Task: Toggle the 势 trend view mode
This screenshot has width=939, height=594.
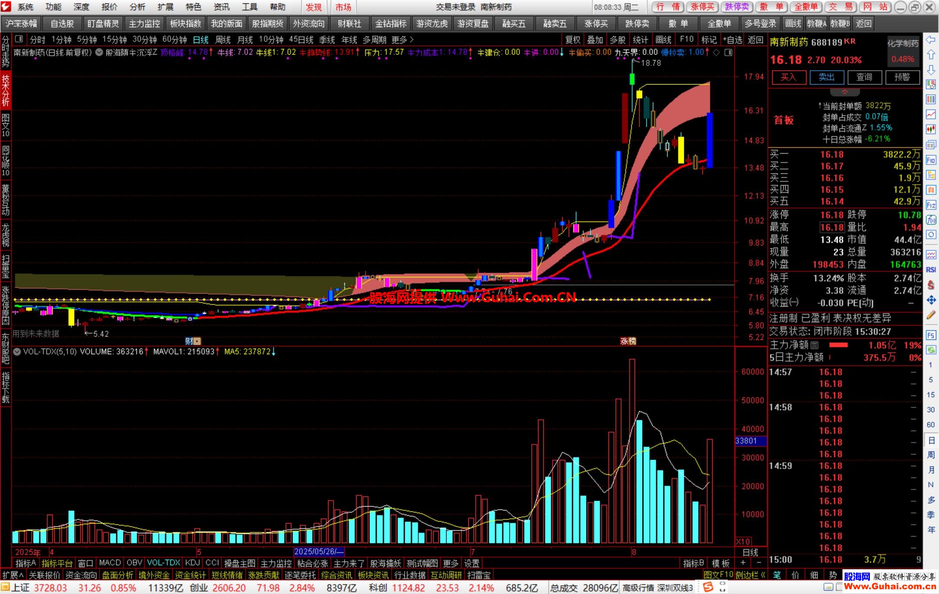Action: click(x=832, y=575)
